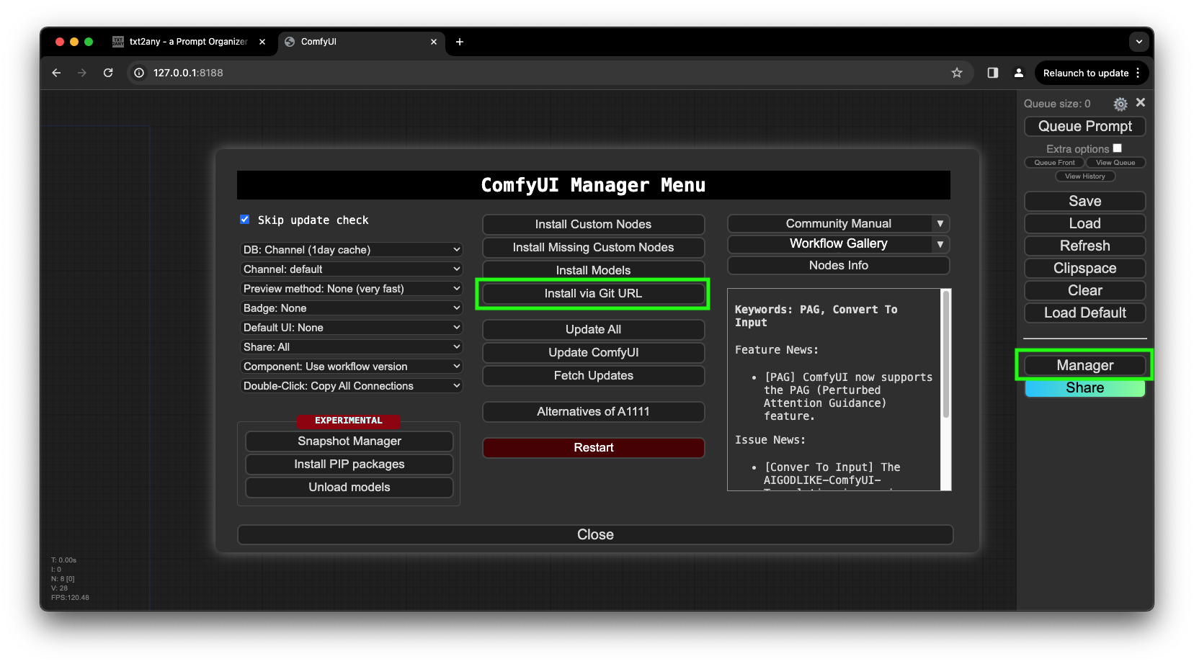Click the red Restart button
Viewport: 1194px width, 664px height.
point(593,448)
